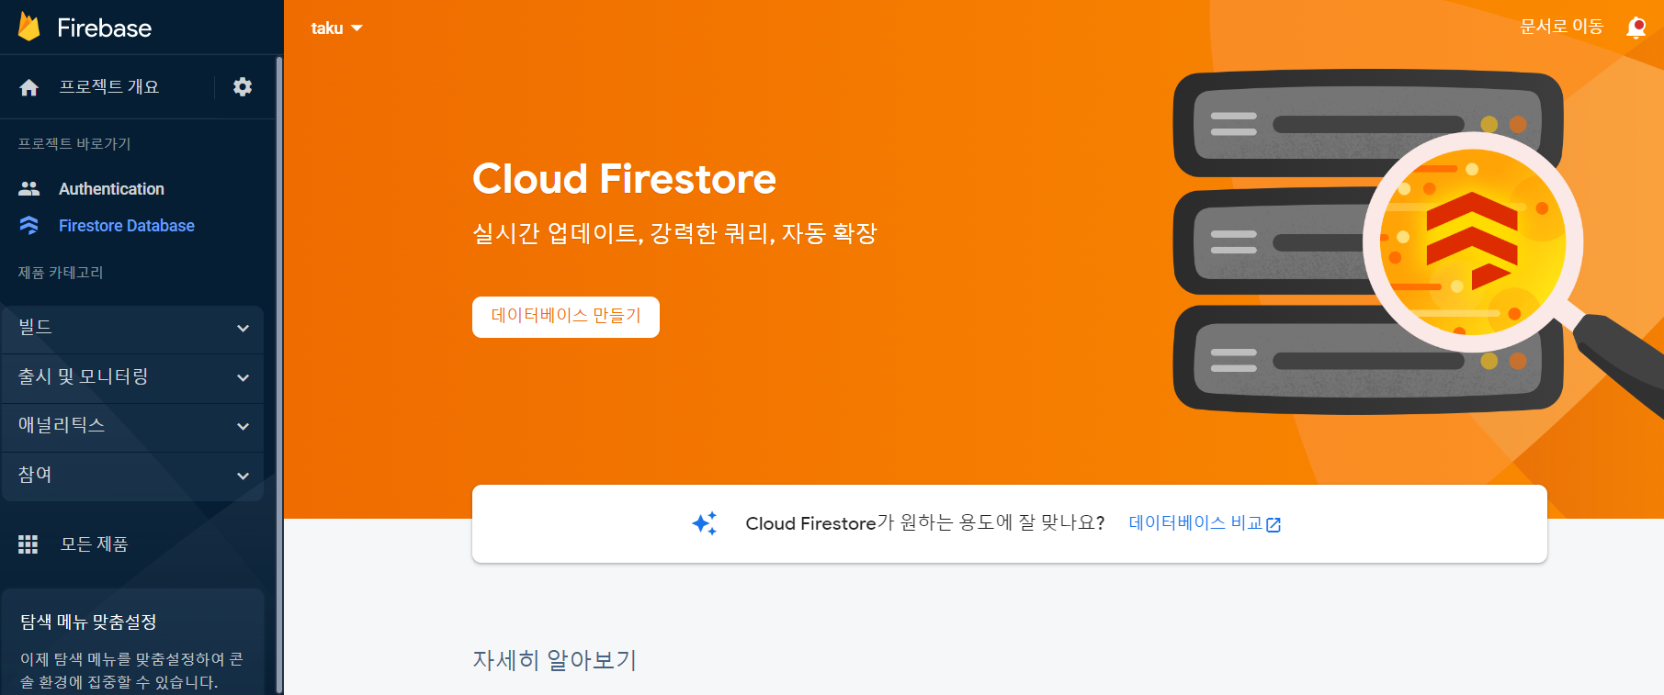This screenshot has width=1664, height=695.
Task: Click 문서로 이동 link
Action: coord(1561,27)
